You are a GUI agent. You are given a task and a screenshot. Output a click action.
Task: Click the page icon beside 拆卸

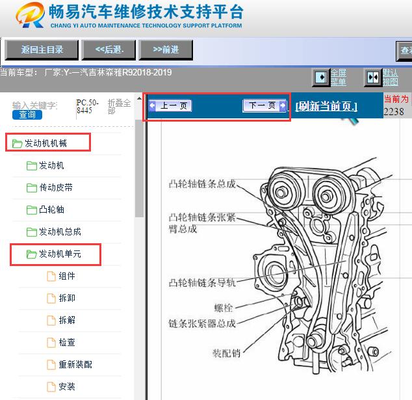(x=51, y=299)
